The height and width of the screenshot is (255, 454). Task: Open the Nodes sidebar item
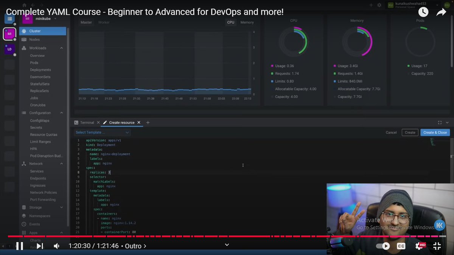click(43, 39)
